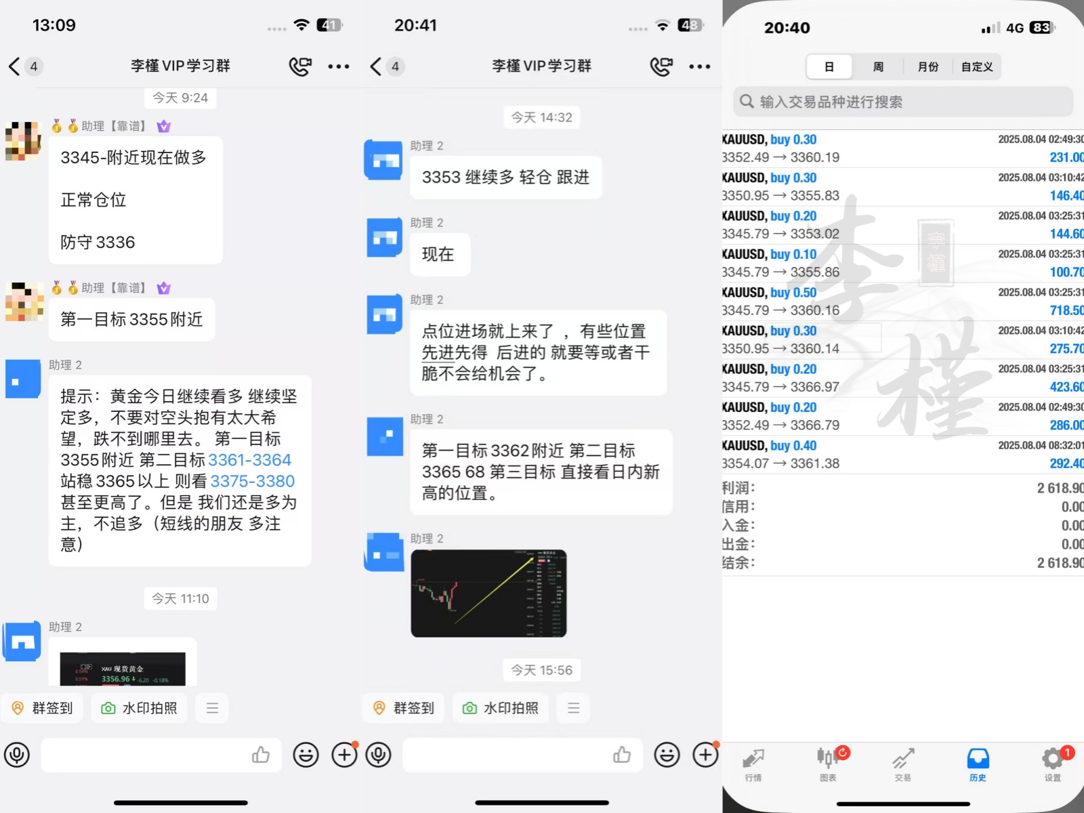Start a call in 13:09 chat header
The width and height of the screenshot is (1084, 813).
coord(300,66)
